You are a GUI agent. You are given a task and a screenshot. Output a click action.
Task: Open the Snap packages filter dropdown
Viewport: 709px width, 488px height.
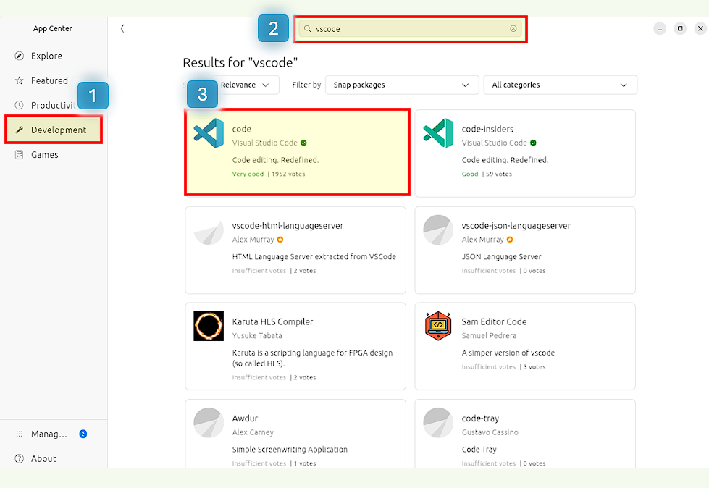coord(402,85)
